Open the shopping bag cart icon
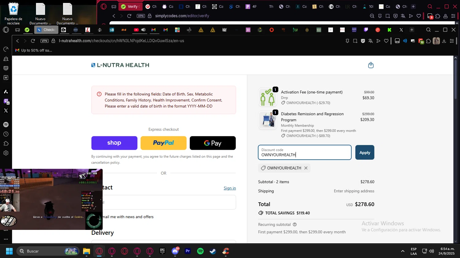This screenshot has width=460, height=258. point(371,65)
